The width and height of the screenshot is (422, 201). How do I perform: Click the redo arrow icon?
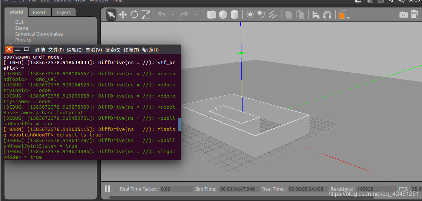click(184, 14)
